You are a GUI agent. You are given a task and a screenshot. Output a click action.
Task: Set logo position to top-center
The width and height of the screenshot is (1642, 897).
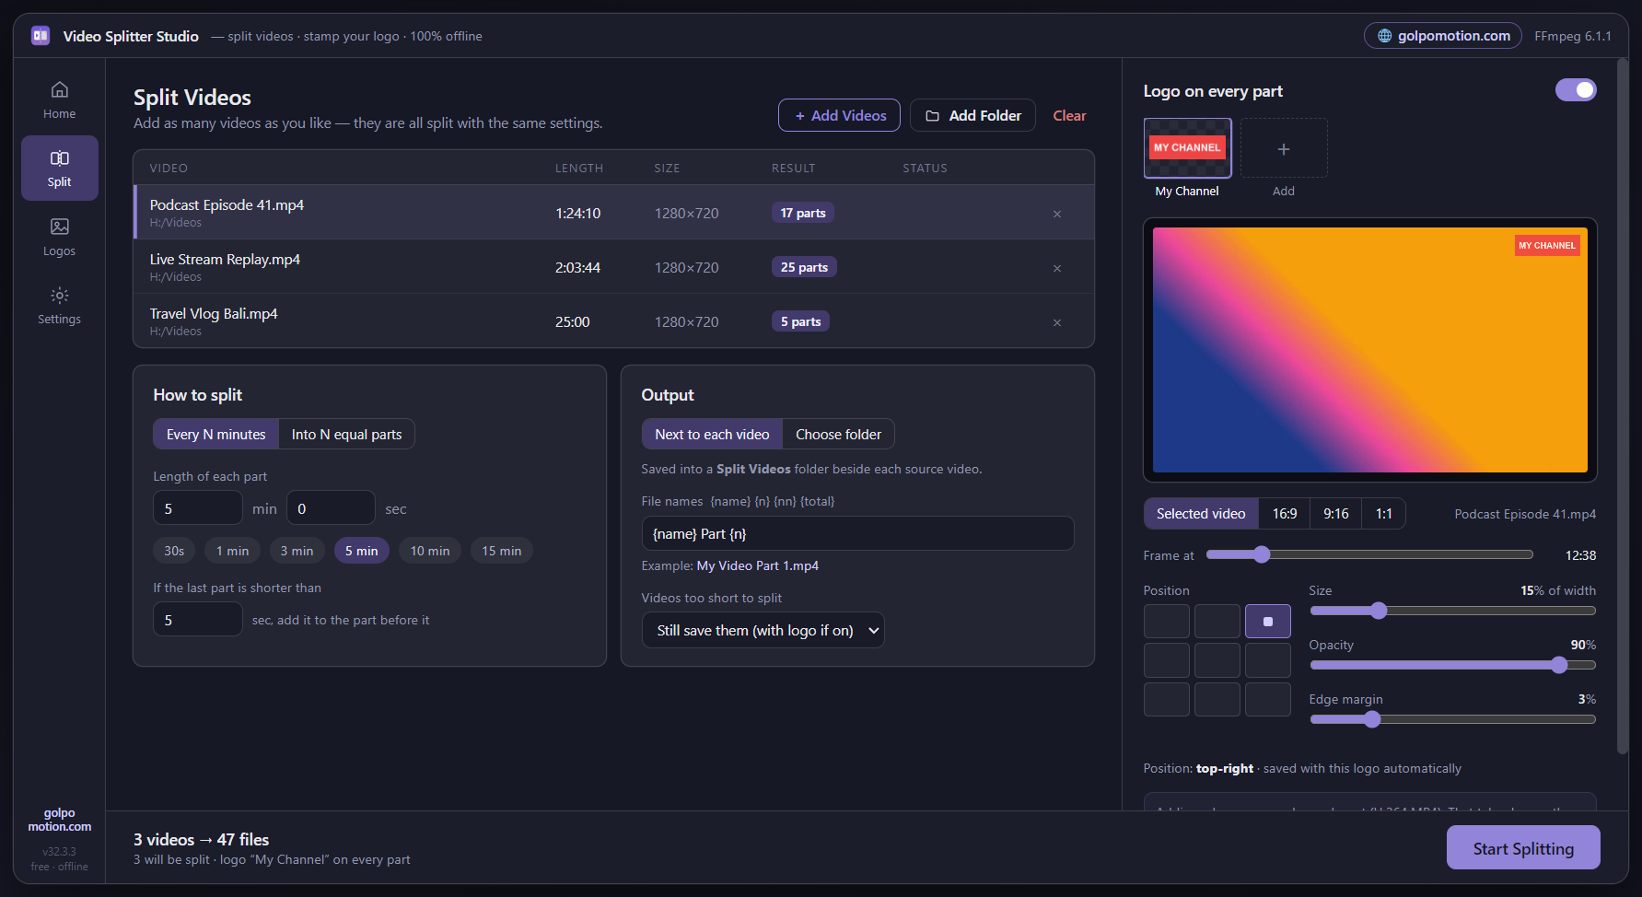click(1217, 622)
